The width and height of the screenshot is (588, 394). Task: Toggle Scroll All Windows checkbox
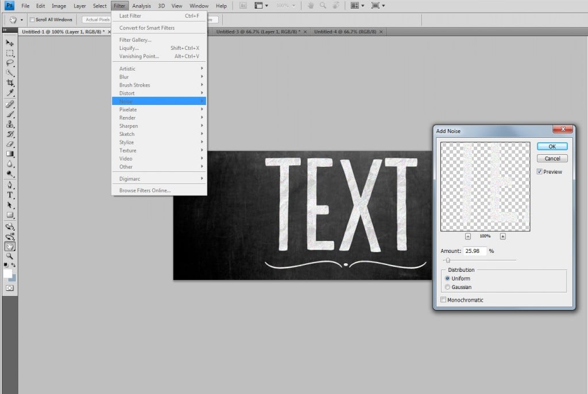pos(32,19)
